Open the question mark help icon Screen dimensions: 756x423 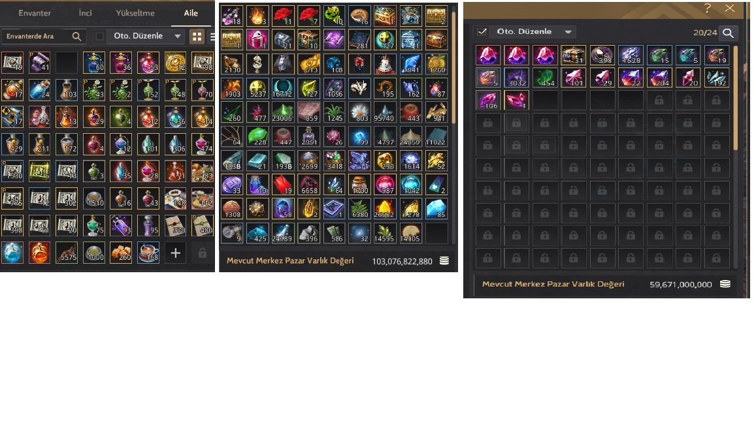click(x=707, y=8)
